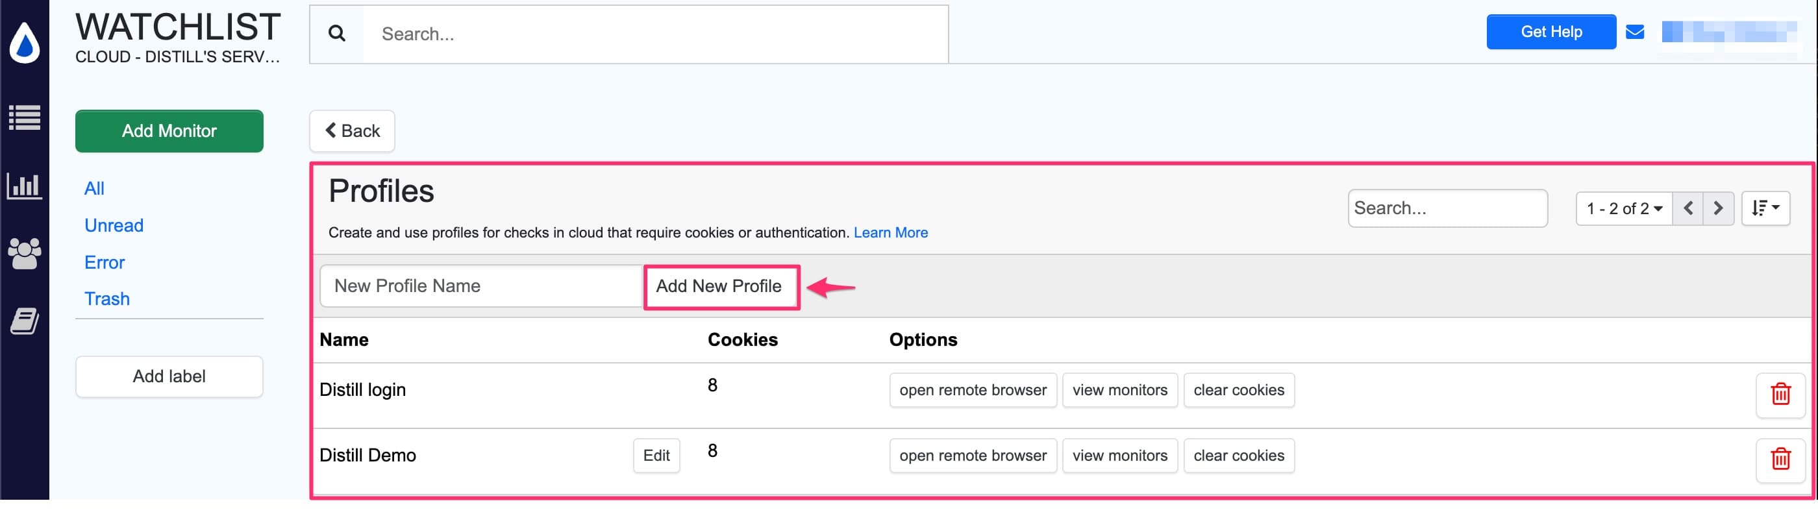The image size is (1818, 527).
Task: Open reports via the bar chart sidebar icon
Action: pyautogui.click(x=24, y=185)
